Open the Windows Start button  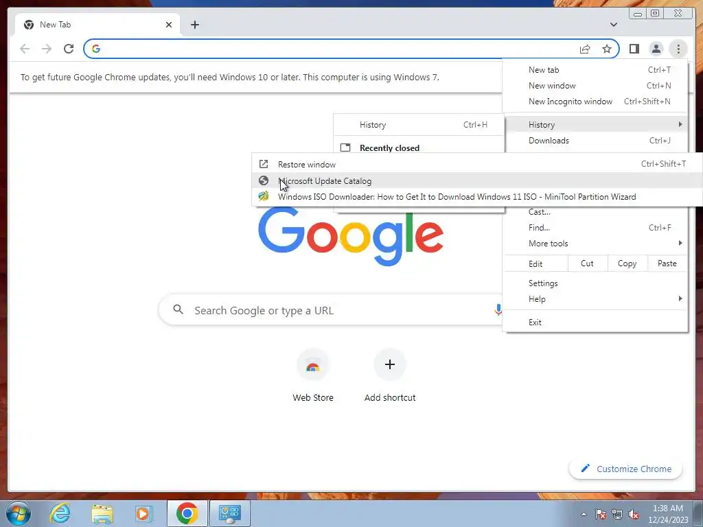[18, 513]
